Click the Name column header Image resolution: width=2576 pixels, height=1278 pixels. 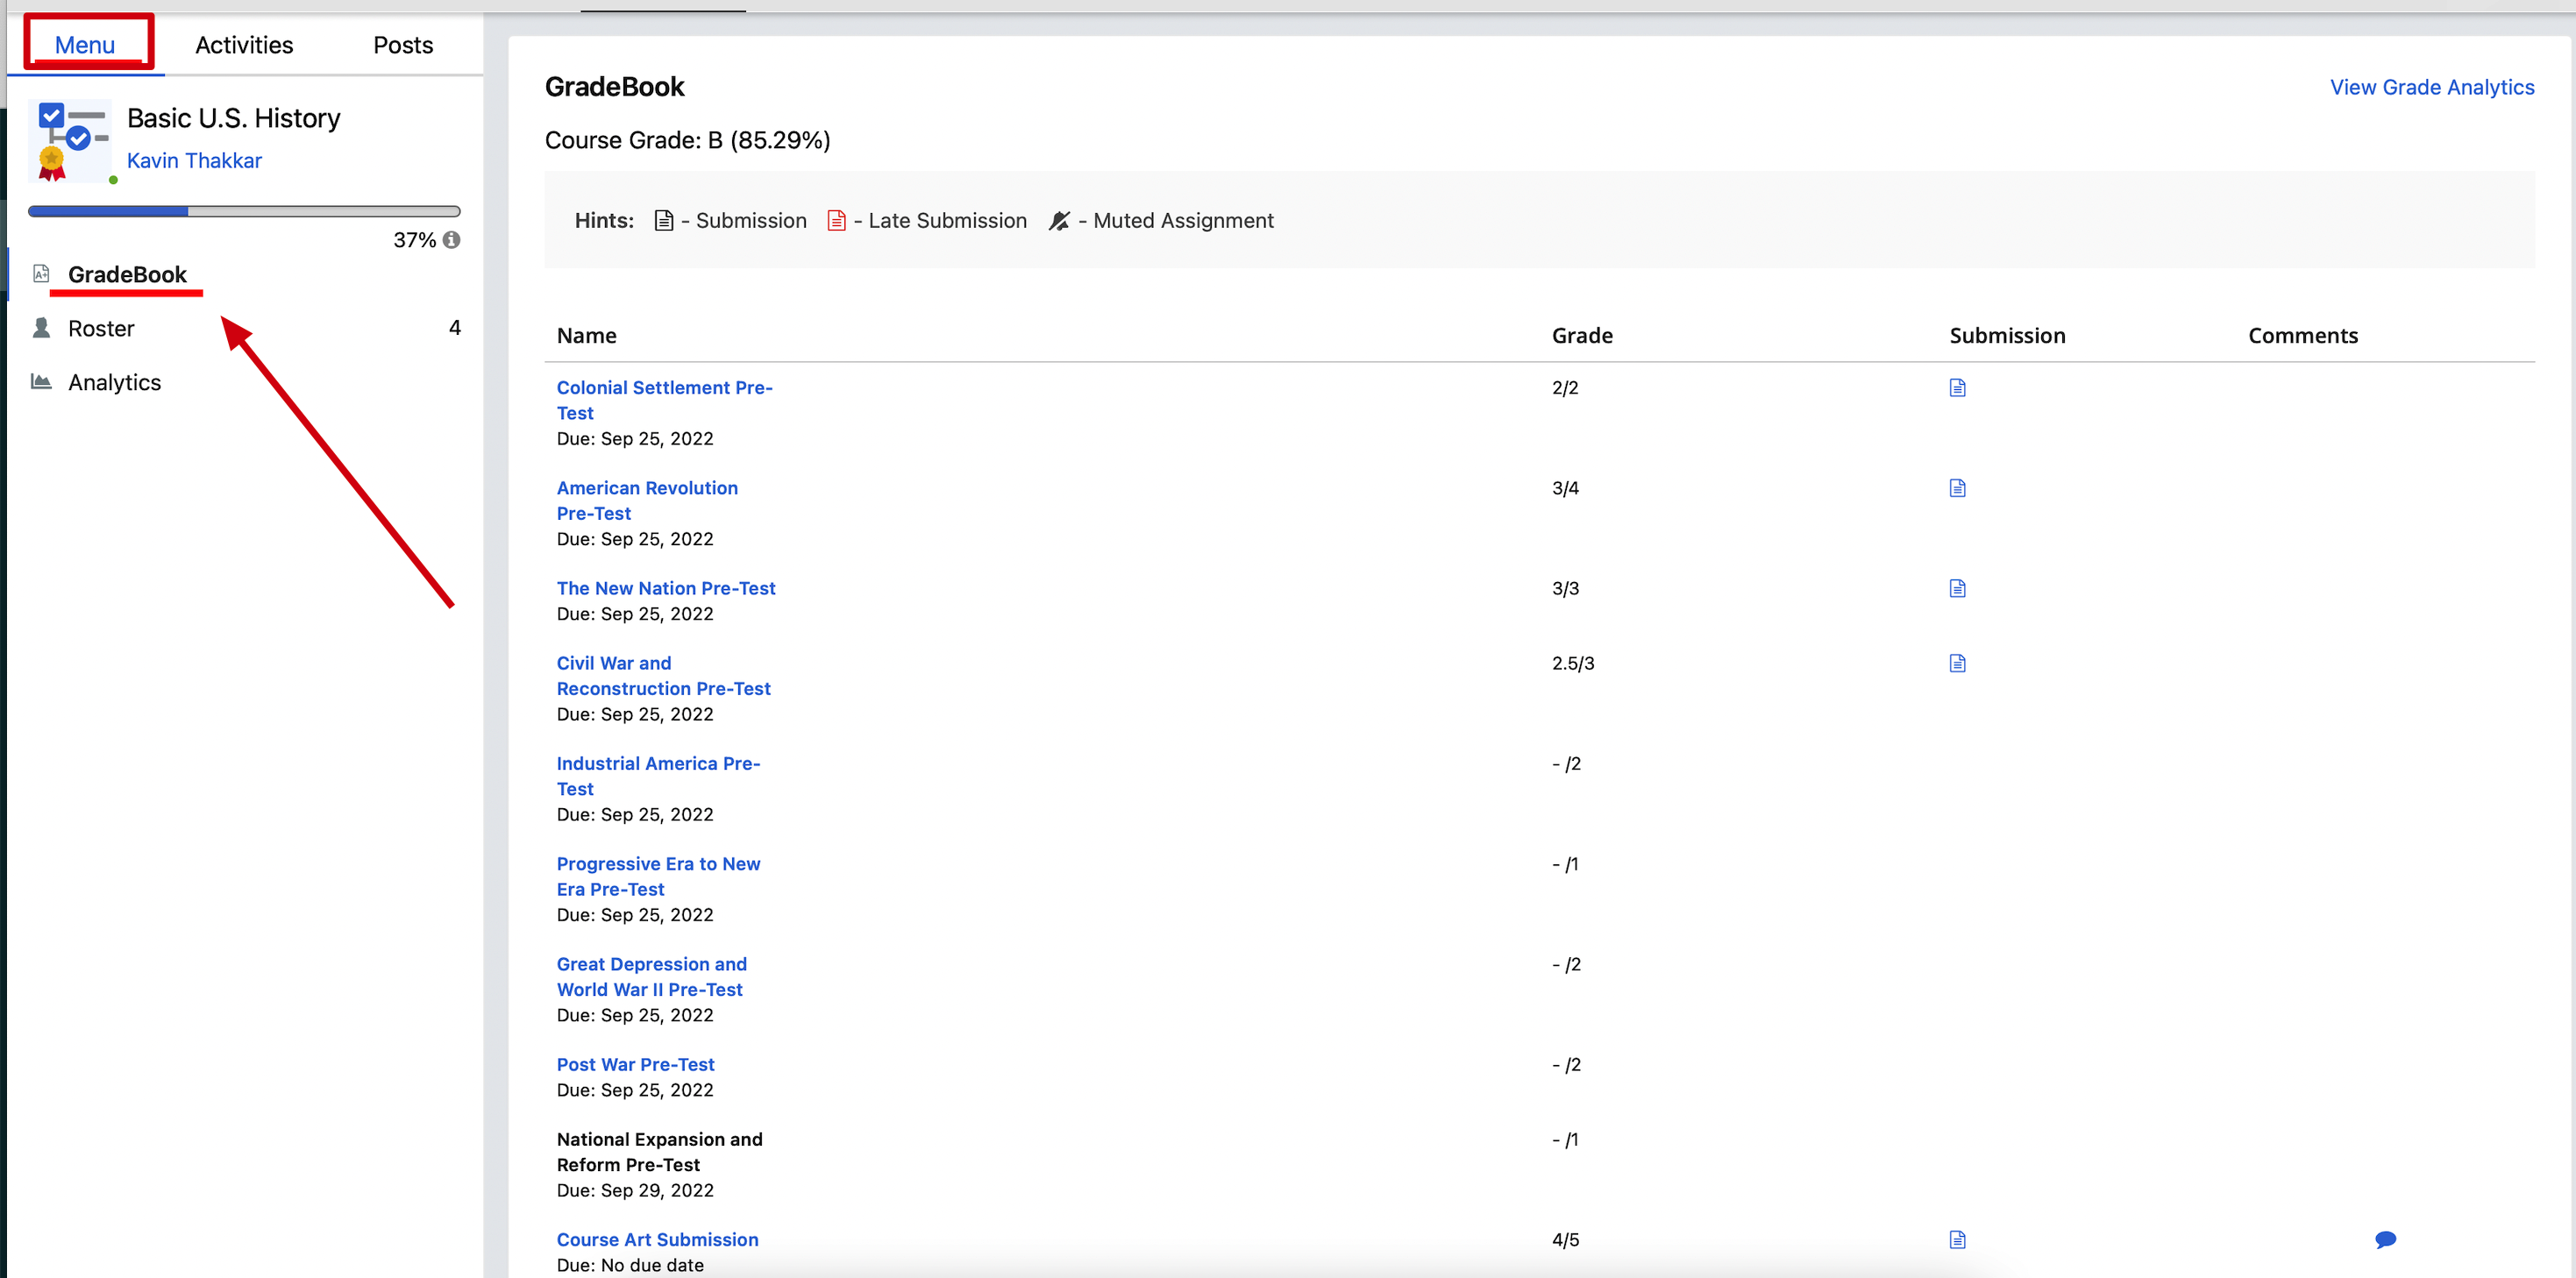(x=586, y=336)
